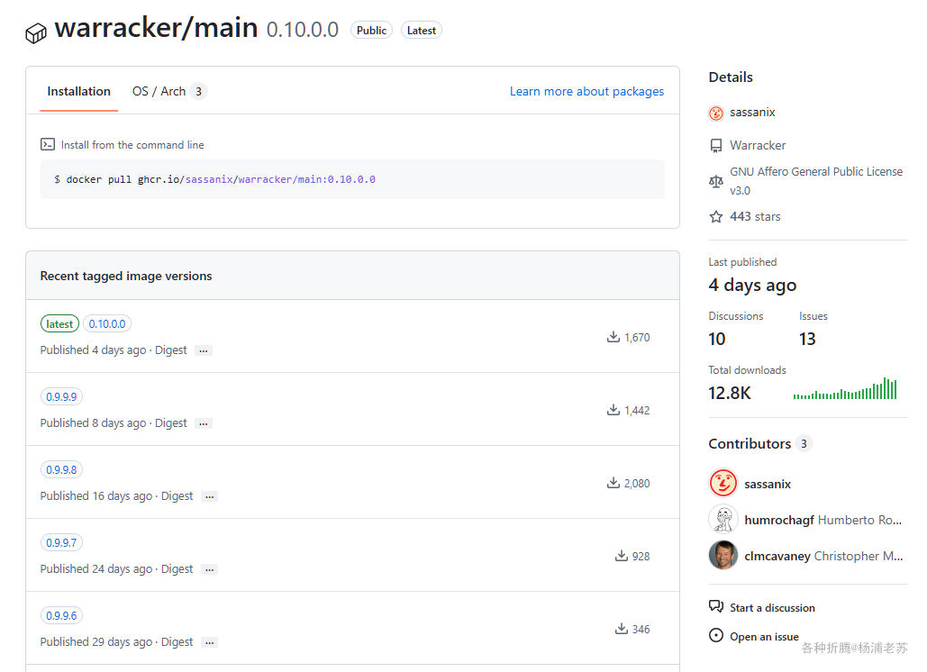The width and height of the screenshot is (927, 672).
Task: Open clmcavaney contributor name link
Action: click(x=777, y=556)
